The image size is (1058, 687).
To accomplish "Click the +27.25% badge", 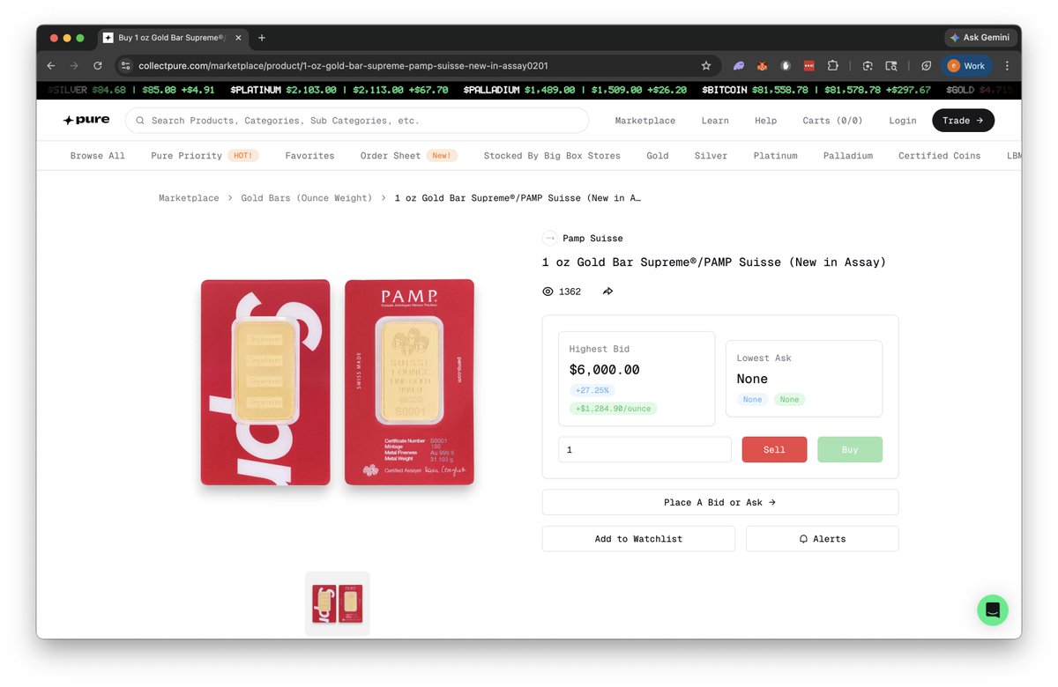I will [592, 390].
